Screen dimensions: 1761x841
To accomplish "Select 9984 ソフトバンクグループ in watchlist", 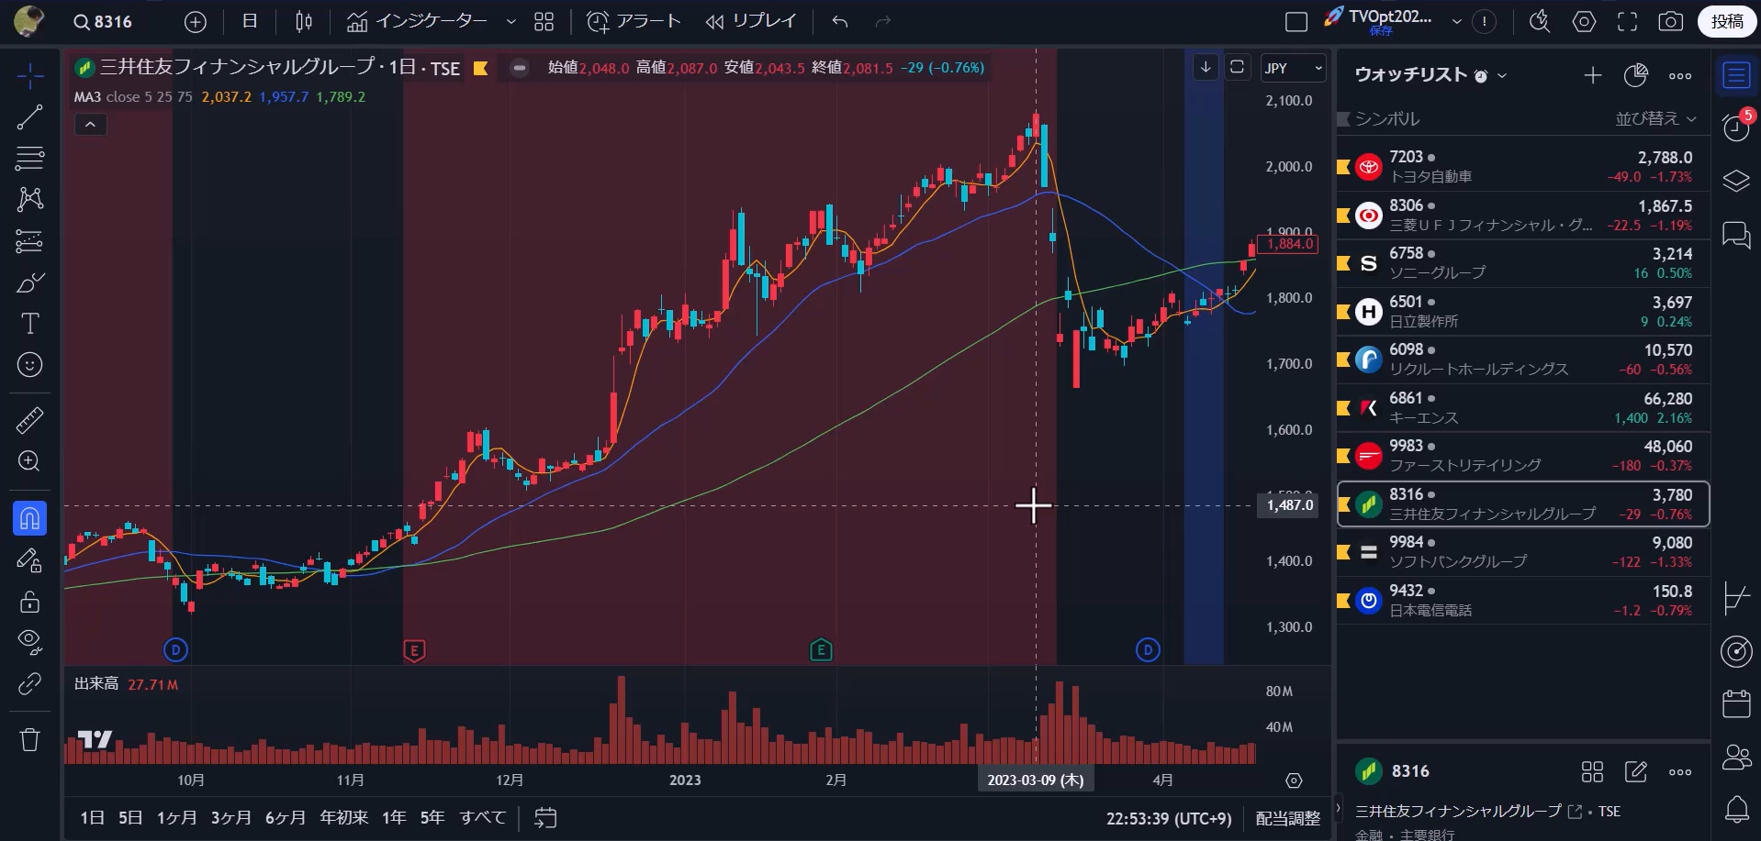I will click(1523, 552).
